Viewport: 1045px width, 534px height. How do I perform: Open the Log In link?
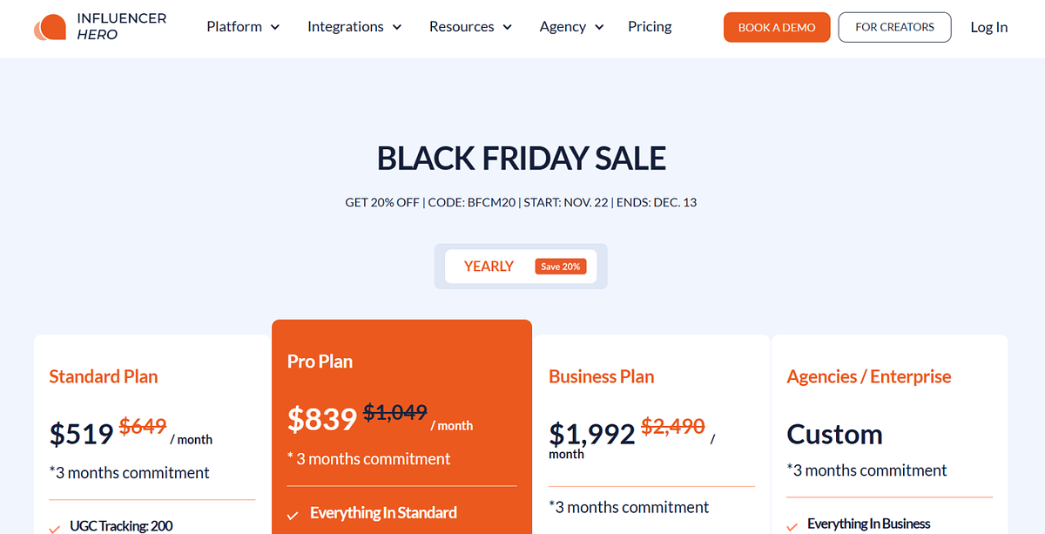tap(988, 27)
